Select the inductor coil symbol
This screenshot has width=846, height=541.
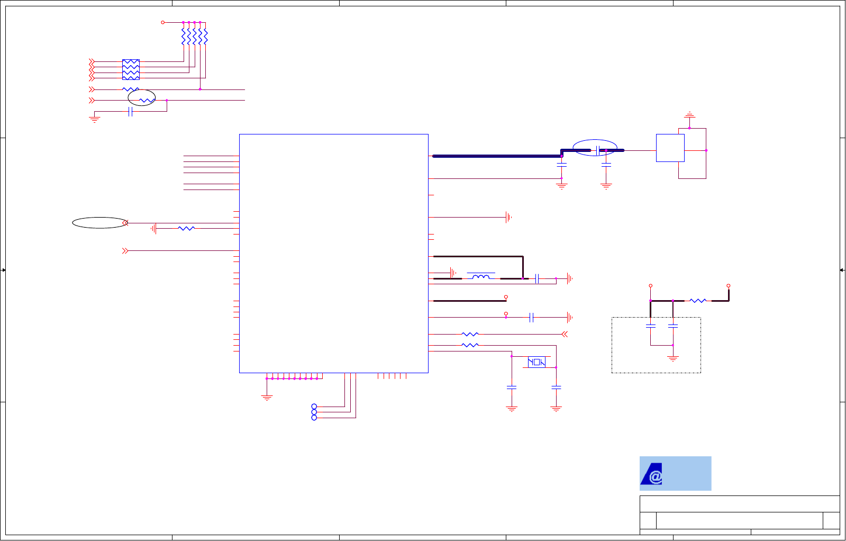coord(480,276)
